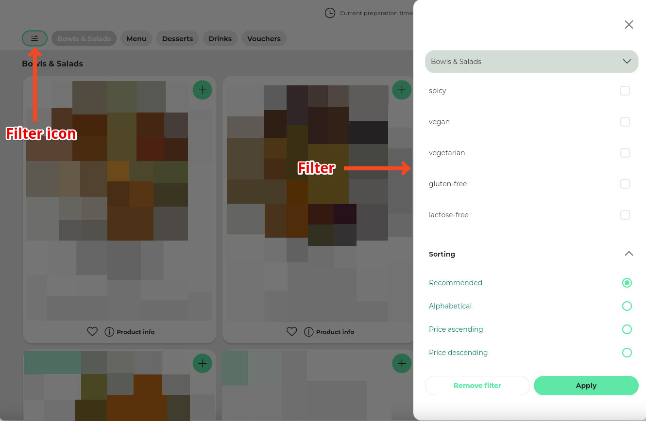Select Alphabetical sorting option
Viewport: 646px width, 421px height.
[627, 306]
